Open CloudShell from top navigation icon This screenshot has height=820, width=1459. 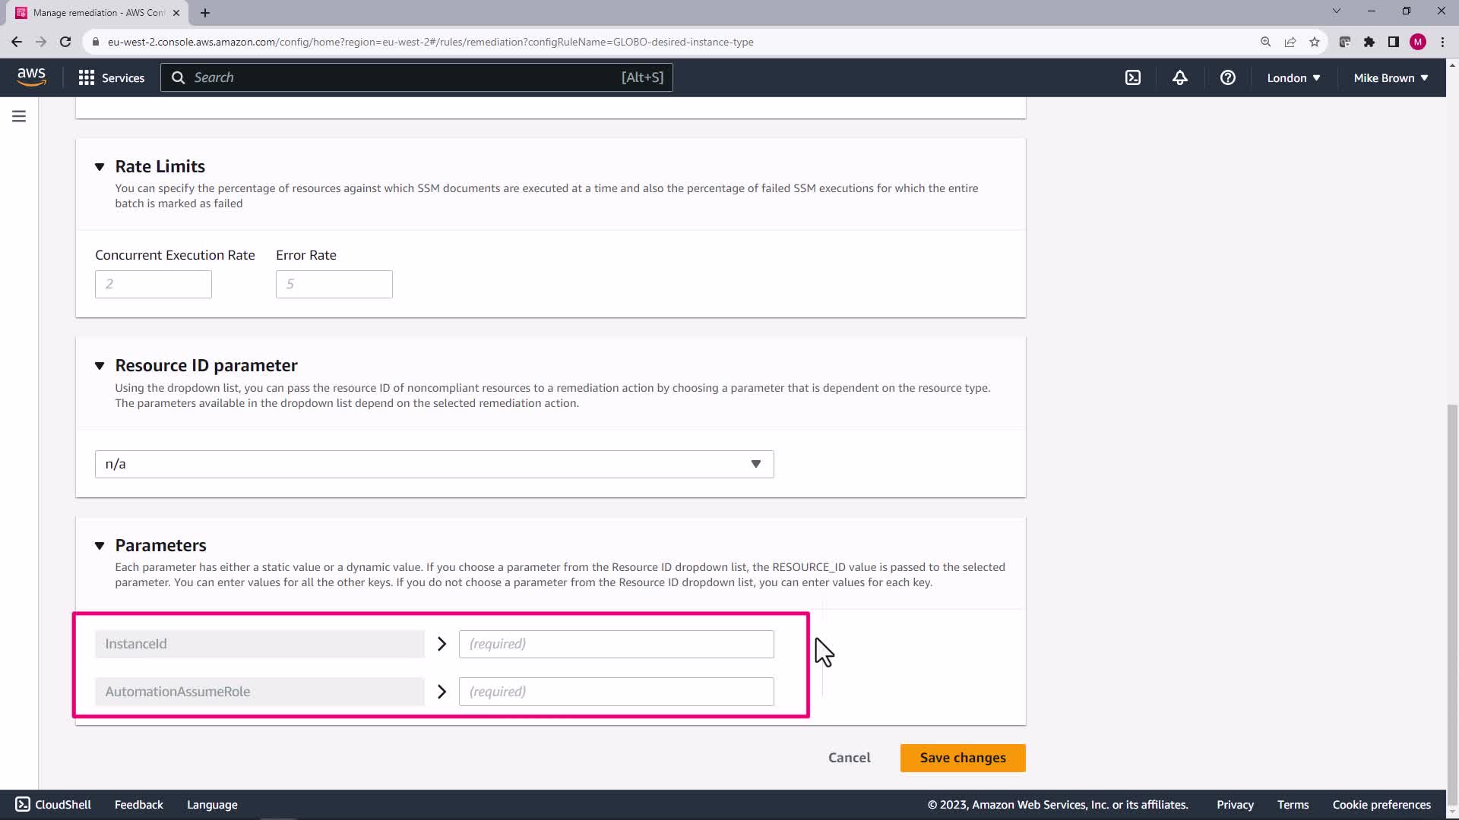[1132, 77]
